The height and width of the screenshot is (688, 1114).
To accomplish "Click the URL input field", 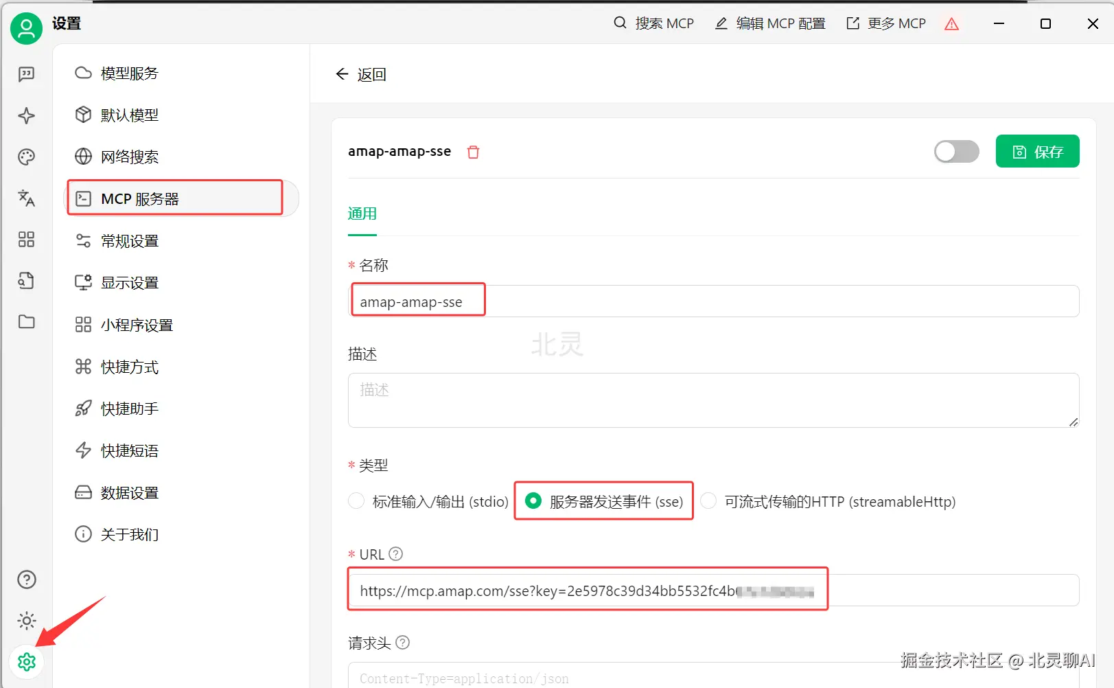I will pyautogui.click(x=713, y=590).
